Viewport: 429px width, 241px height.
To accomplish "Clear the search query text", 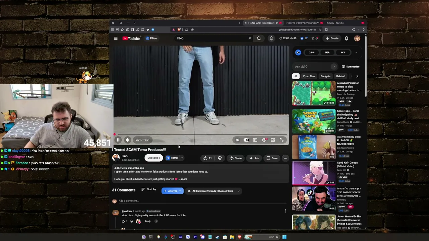I will tap(250, 38).
